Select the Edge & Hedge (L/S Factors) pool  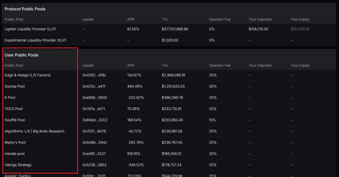28,75
